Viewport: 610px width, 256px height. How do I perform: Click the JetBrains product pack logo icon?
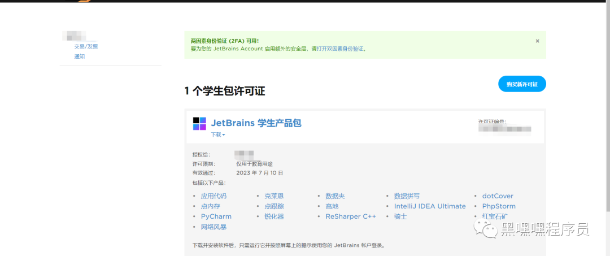[x=199, y=123]
